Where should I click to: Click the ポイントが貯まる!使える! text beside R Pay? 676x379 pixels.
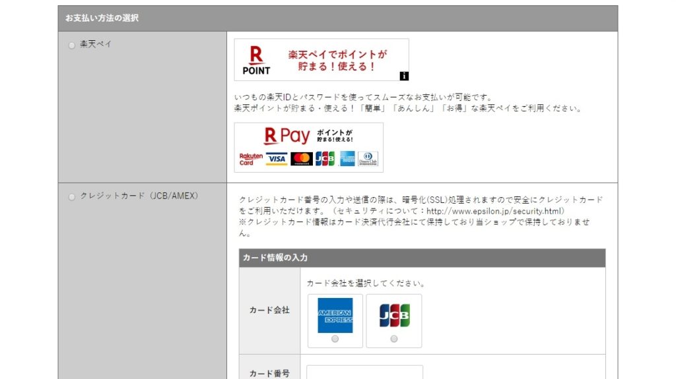pos(335,136)
